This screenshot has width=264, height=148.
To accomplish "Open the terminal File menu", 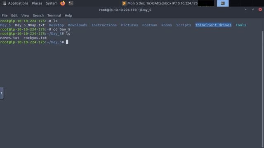I will pos(5,16).
